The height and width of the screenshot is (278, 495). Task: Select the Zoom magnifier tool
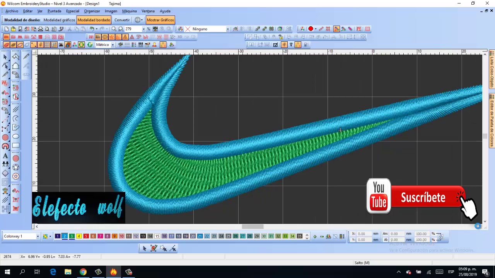click(x=114, y=29)
